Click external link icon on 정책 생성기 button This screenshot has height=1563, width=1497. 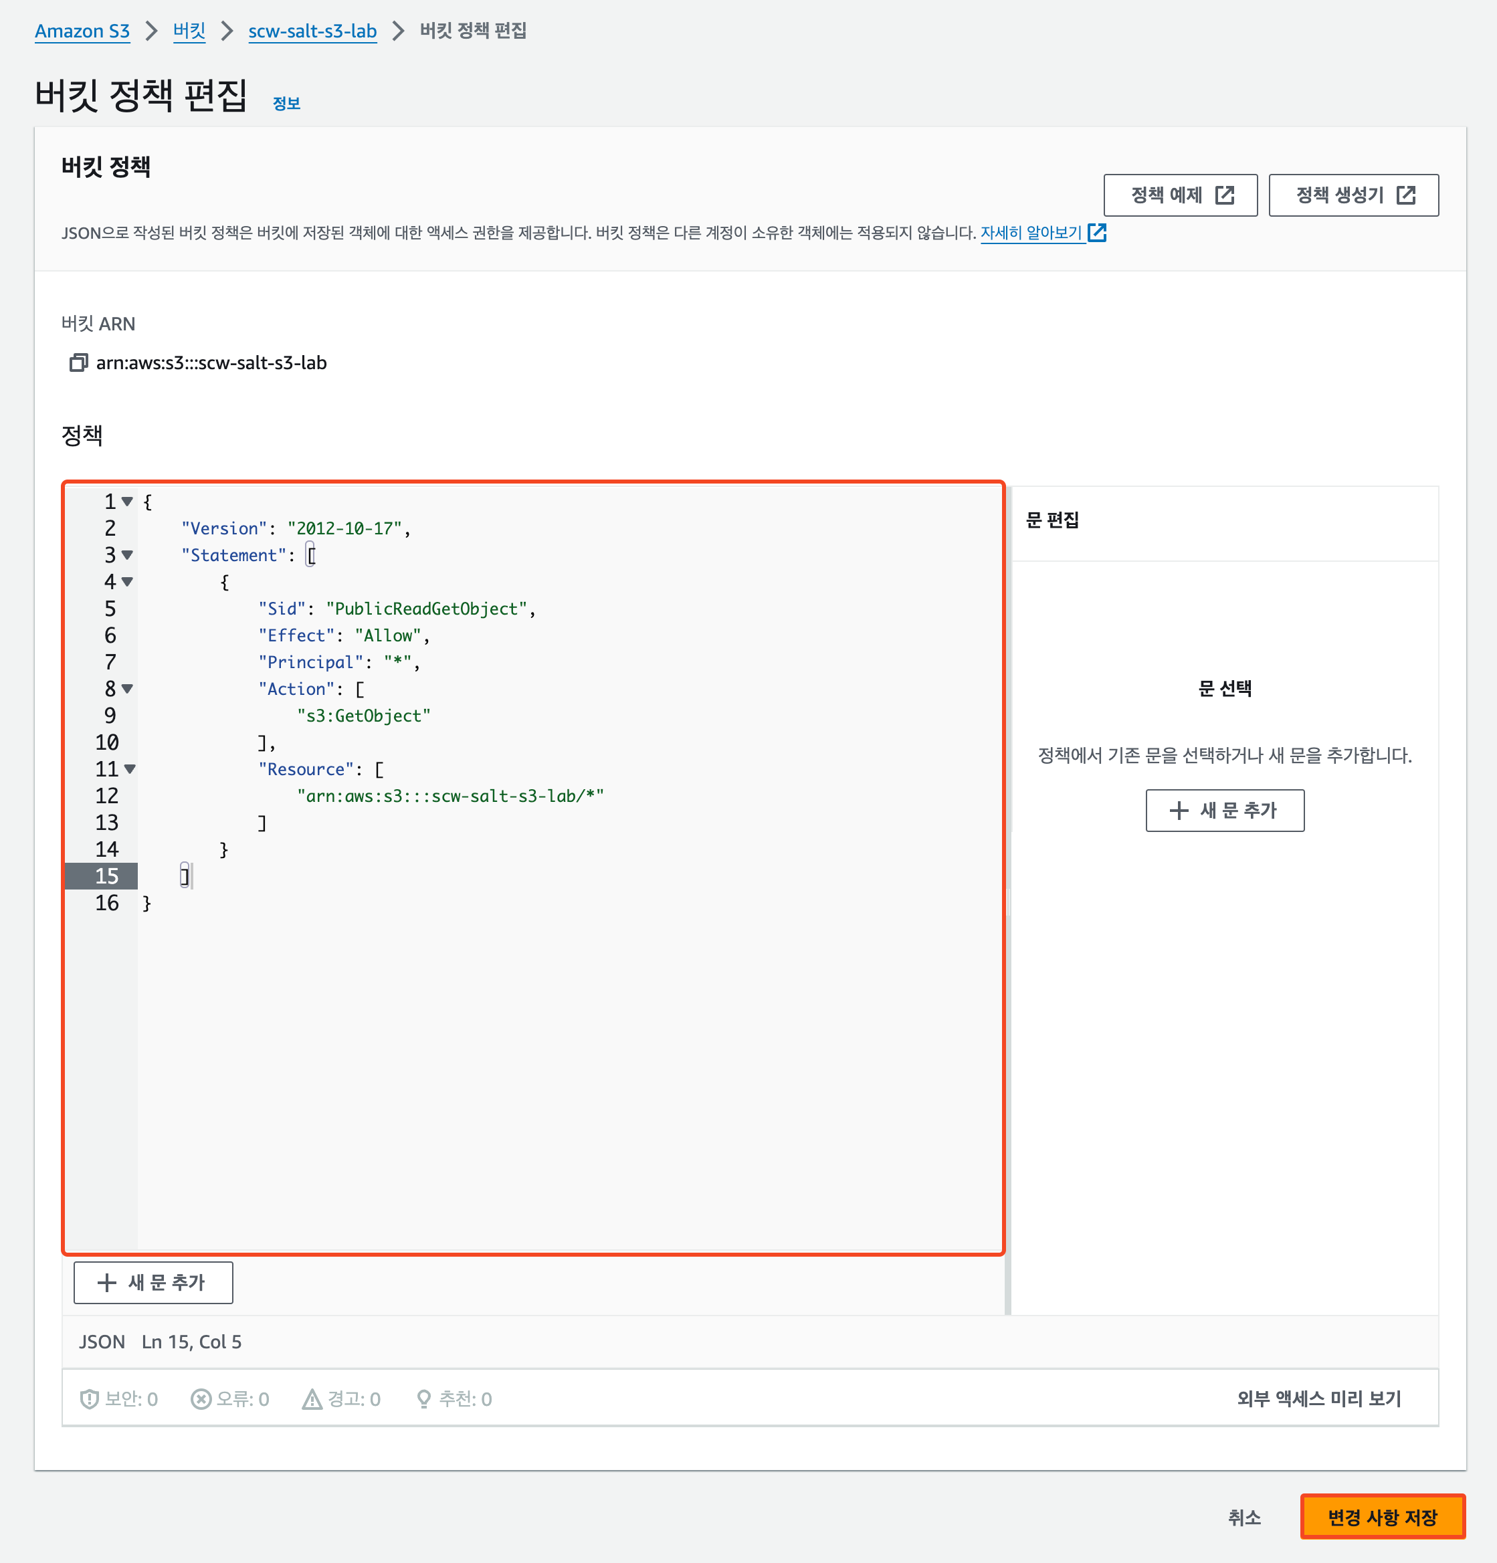[1405, 195]
